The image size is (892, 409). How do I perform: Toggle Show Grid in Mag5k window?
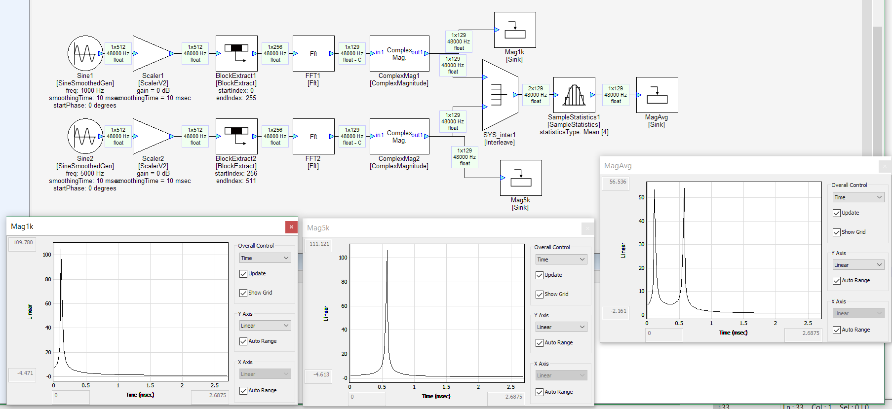point(540,295)
